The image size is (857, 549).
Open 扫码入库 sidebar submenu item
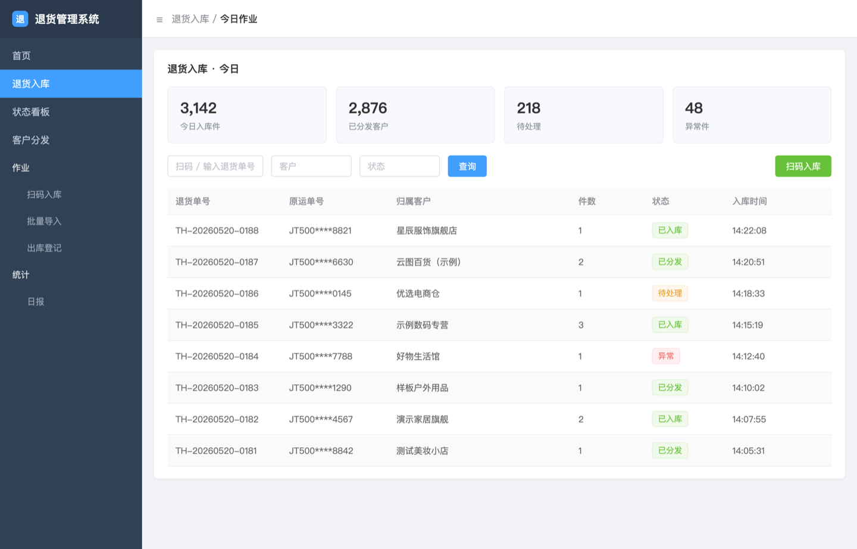click(71, 195)
